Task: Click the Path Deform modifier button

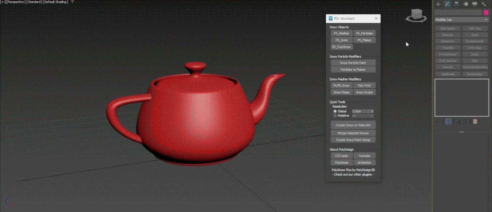Action: [x=448, y=61]
